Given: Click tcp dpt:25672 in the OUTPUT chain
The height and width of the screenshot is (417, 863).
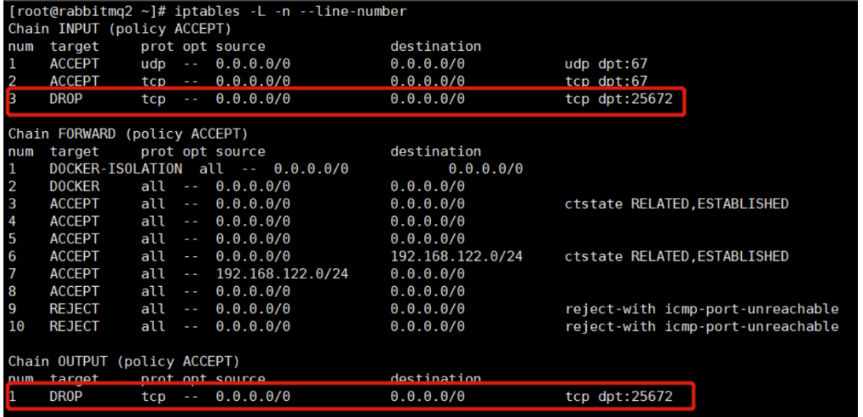Looking at the screenshot, I should [618, 396].
